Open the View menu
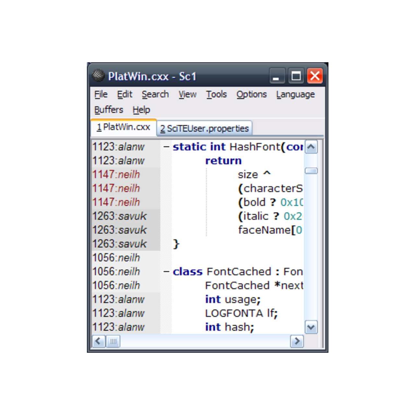Image resolution: width=415 pixels, height=415 pixels. click(x=187, y=94)
